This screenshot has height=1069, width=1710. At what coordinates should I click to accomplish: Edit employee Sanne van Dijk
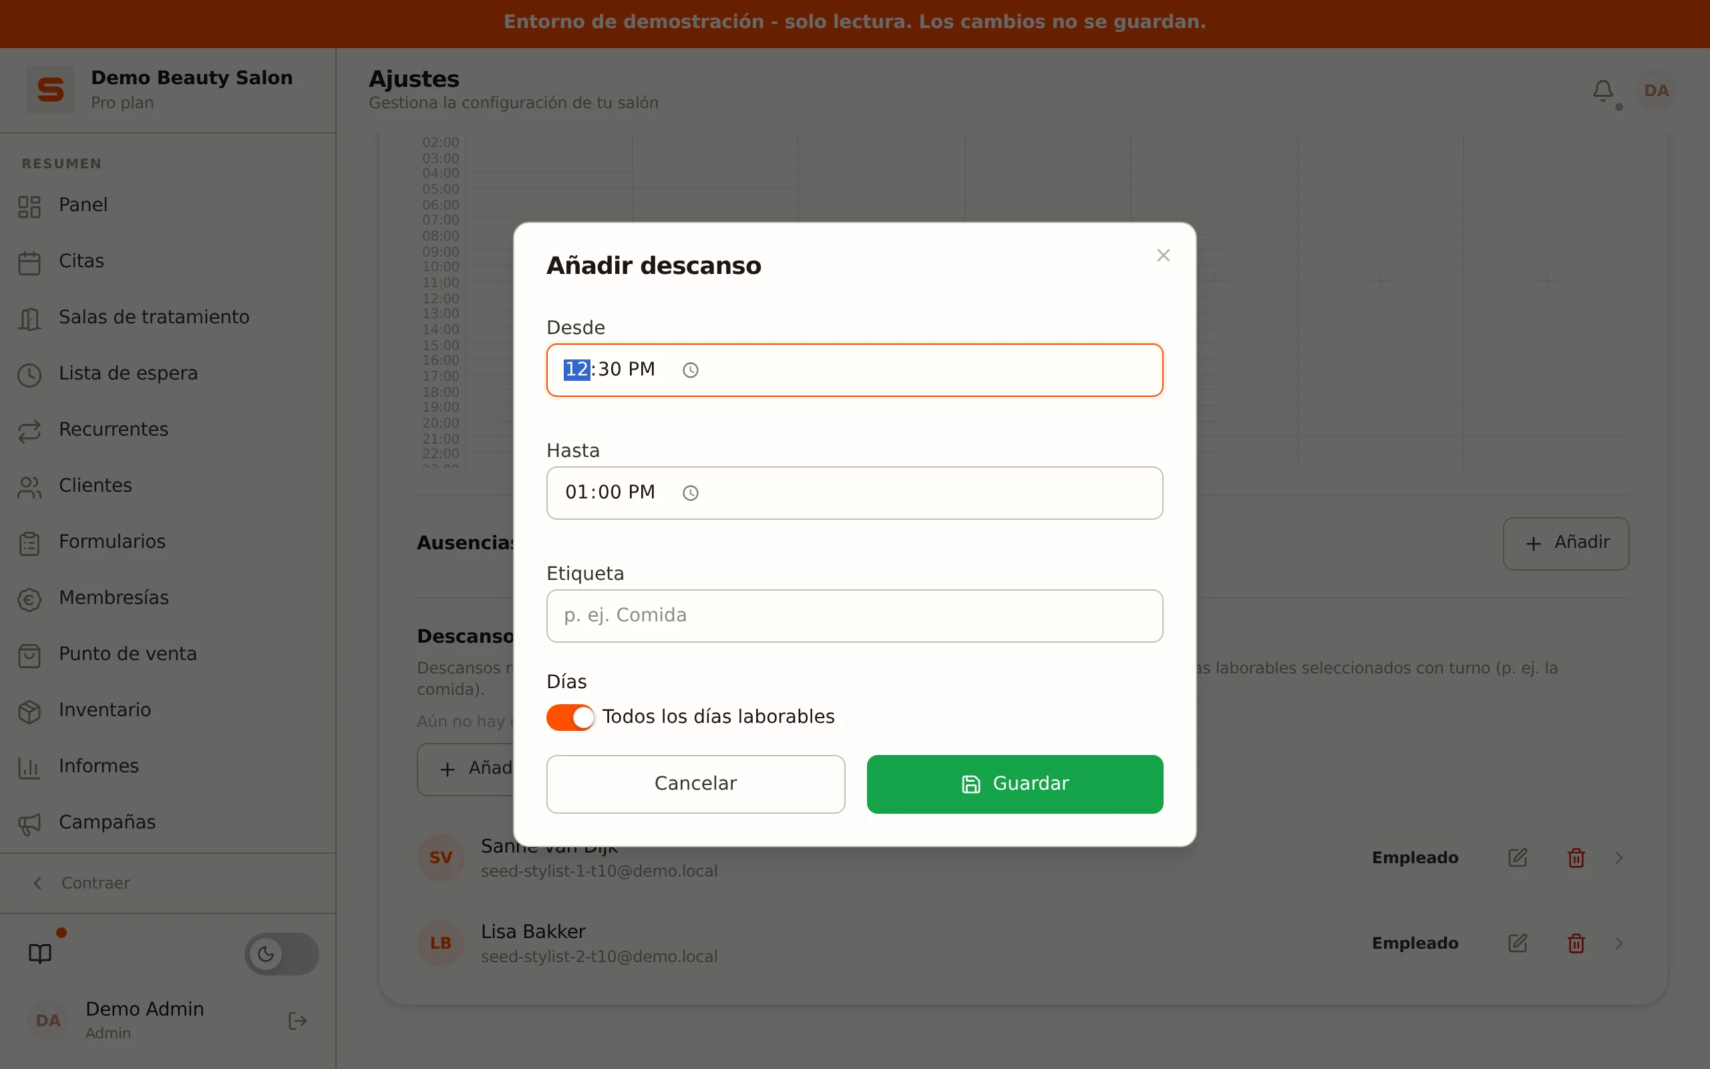[1517, 858]
